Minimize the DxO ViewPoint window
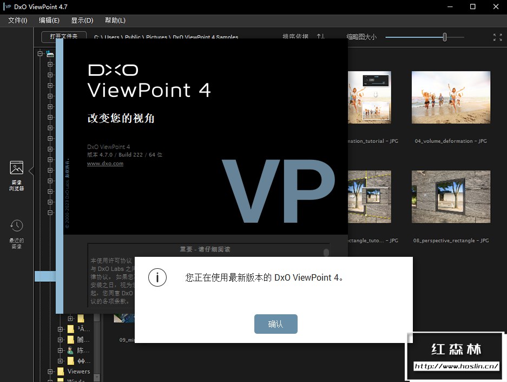 pos(450,7)
